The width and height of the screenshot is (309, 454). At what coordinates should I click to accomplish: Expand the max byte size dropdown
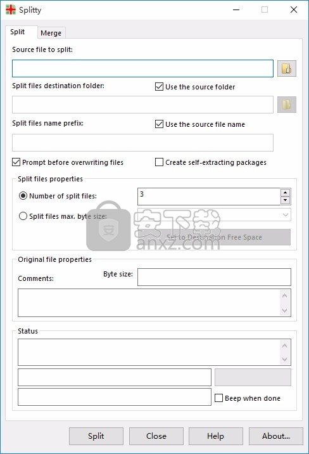(286, 215)
